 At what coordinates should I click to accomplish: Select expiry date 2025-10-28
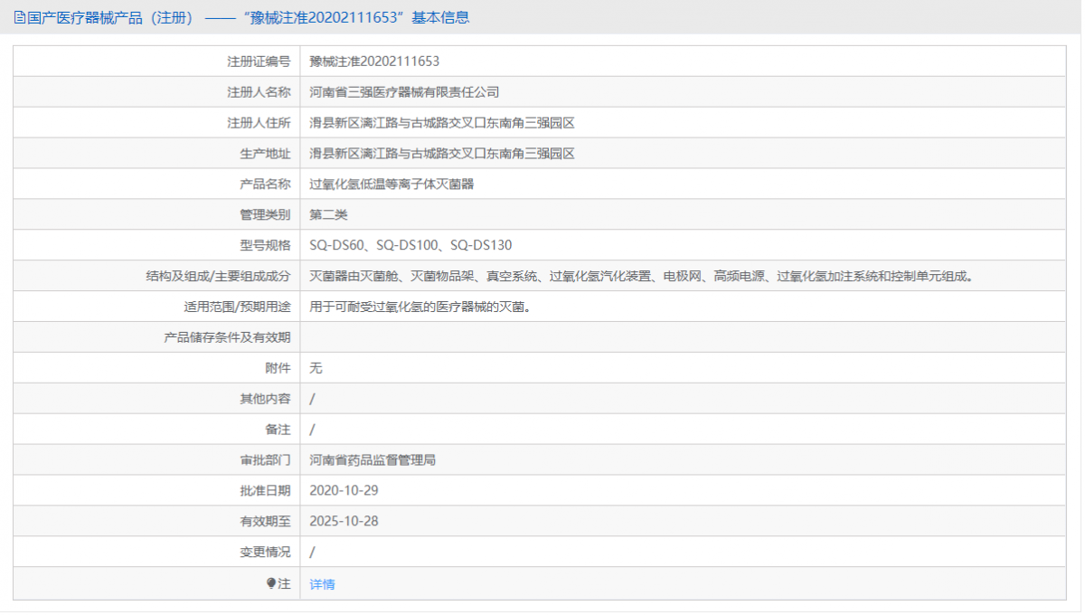coord(344,522)
